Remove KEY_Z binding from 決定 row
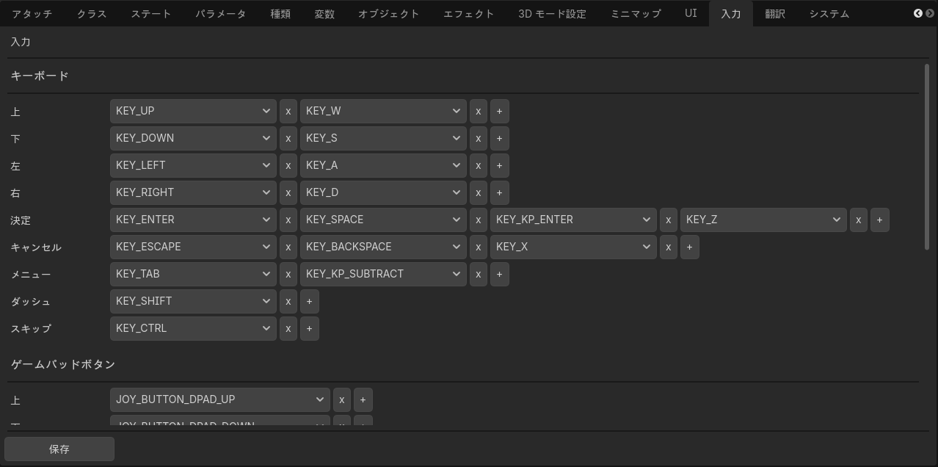The image size is (938, 467). [859, 220]
